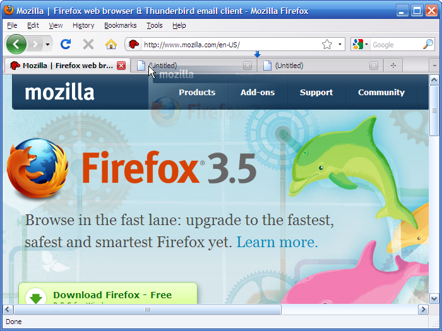Reload the page with the blue Reload icon
Image resolution: width=442 pixels, height=331 pixels.
click(x=66, y=44)
